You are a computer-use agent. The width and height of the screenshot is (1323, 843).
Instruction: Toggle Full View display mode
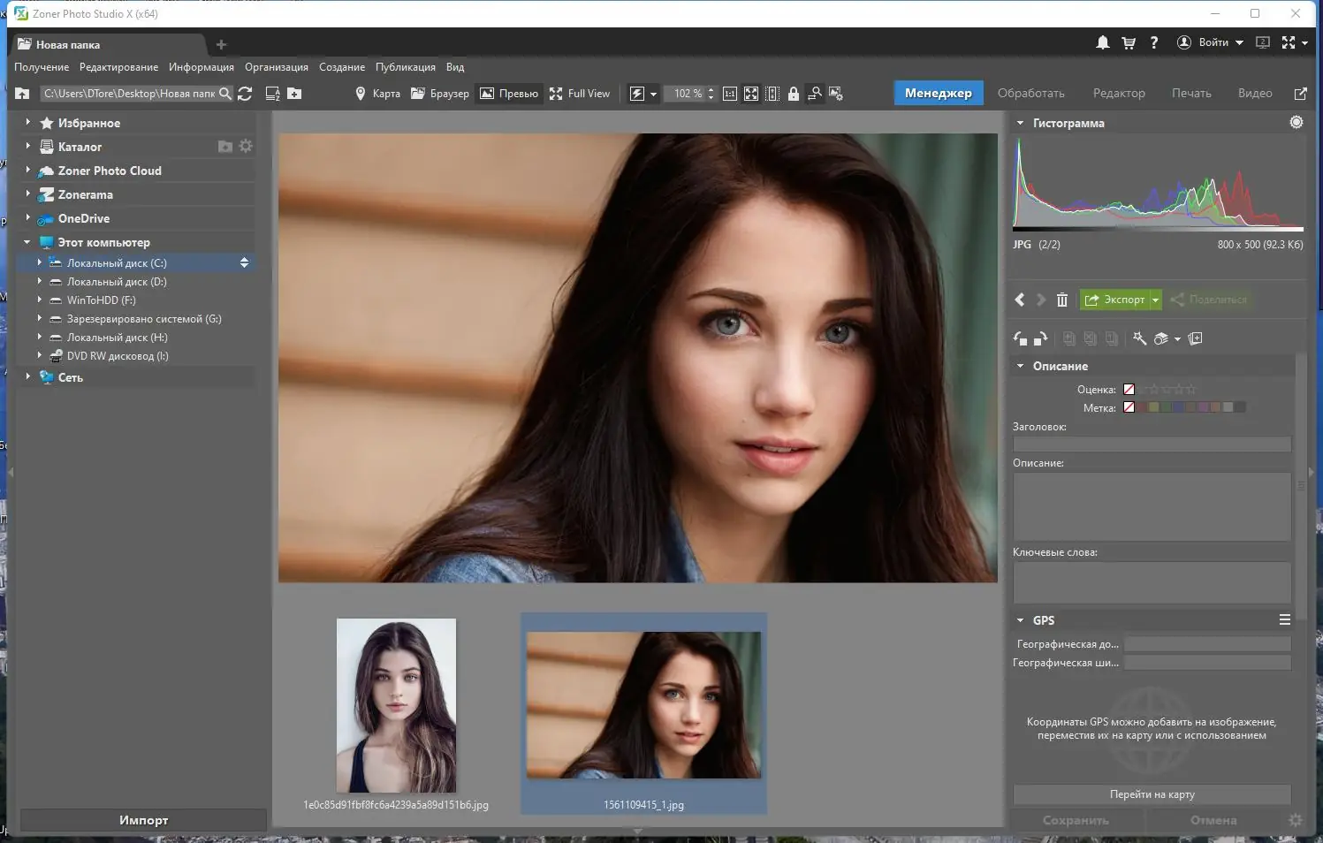pyautogui.click(x=579, y=93)
